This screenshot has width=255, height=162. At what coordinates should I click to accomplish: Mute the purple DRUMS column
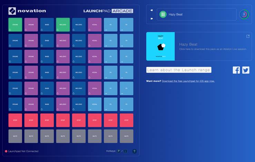(x=31, y=136)
